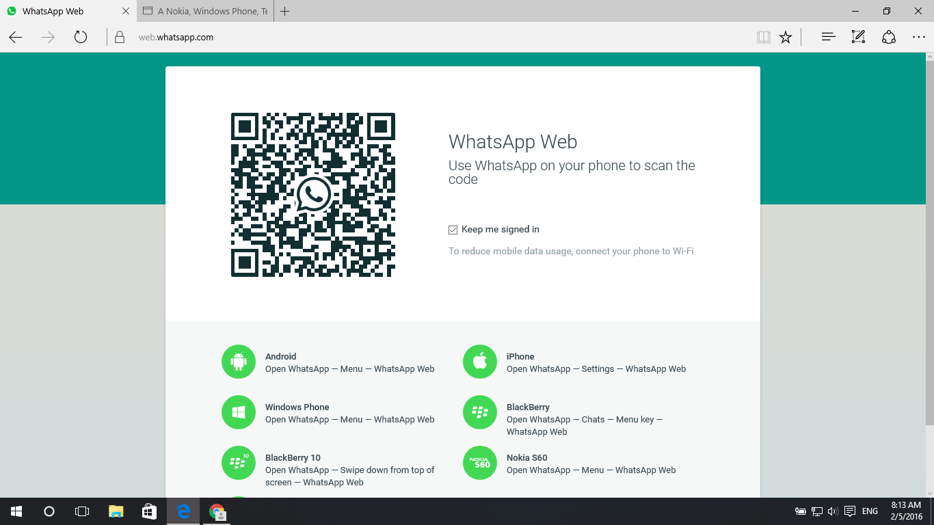
Task: Click the Share icon in Edge toolbar
Action: pos(889,38)
